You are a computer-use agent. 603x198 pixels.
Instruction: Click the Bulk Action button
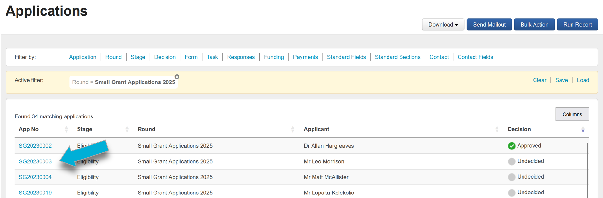(534, 25)
